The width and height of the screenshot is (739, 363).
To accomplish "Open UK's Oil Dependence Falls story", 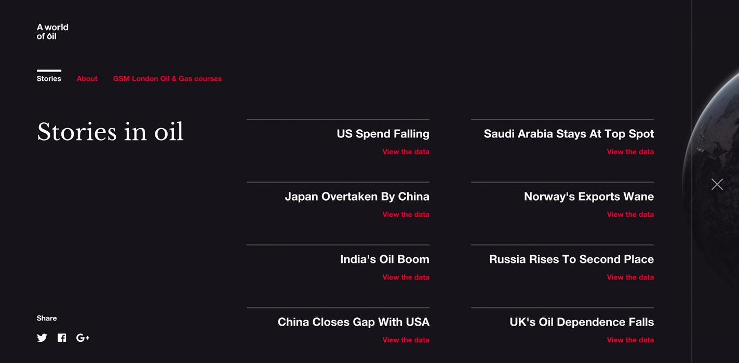I will (x=582, y=322).
